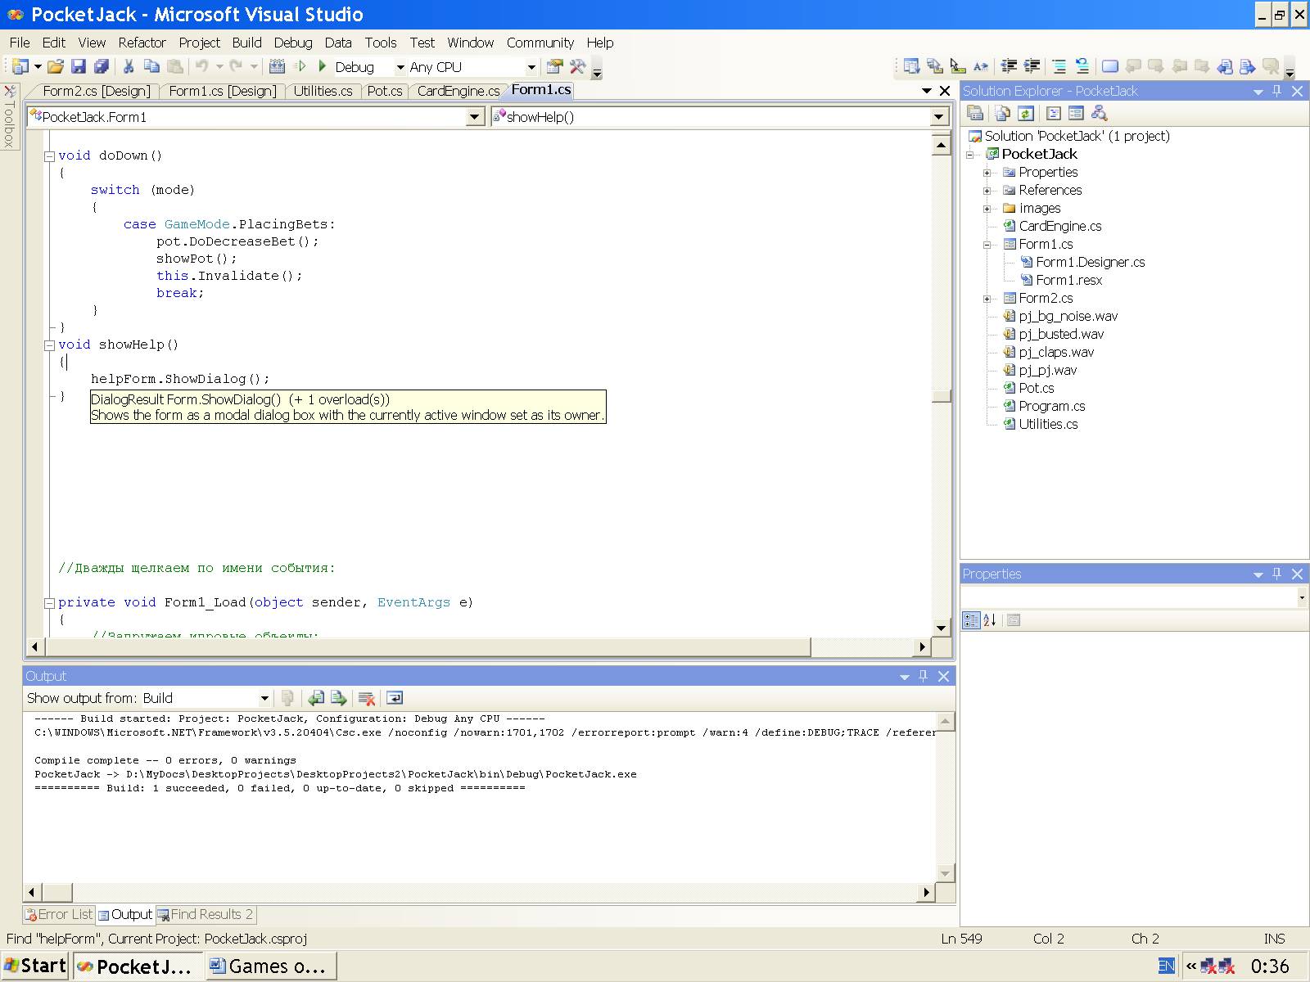Screen dimensions: 1310x982
Task: Click the Comment selected lines icon
Action: point(1059,67)
